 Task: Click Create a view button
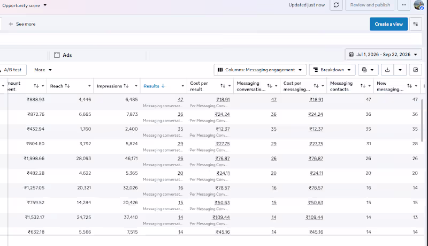389,24
